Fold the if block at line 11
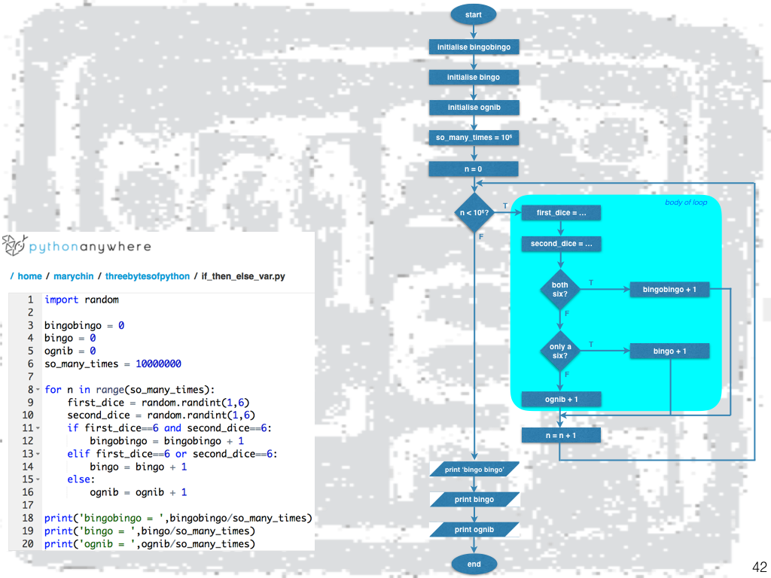Screen dimensions: 771x578 click(38, 428)
